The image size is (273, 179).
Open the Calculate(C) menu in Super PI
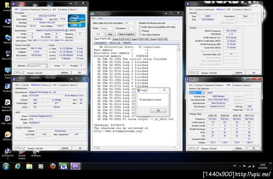click(101, 43)
